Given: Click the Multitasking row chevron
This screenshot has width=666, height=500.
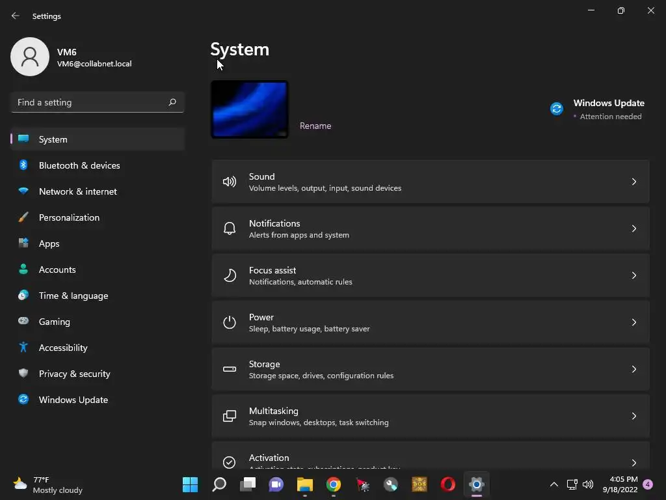Looking at the screenshot, I should point(633,416).
